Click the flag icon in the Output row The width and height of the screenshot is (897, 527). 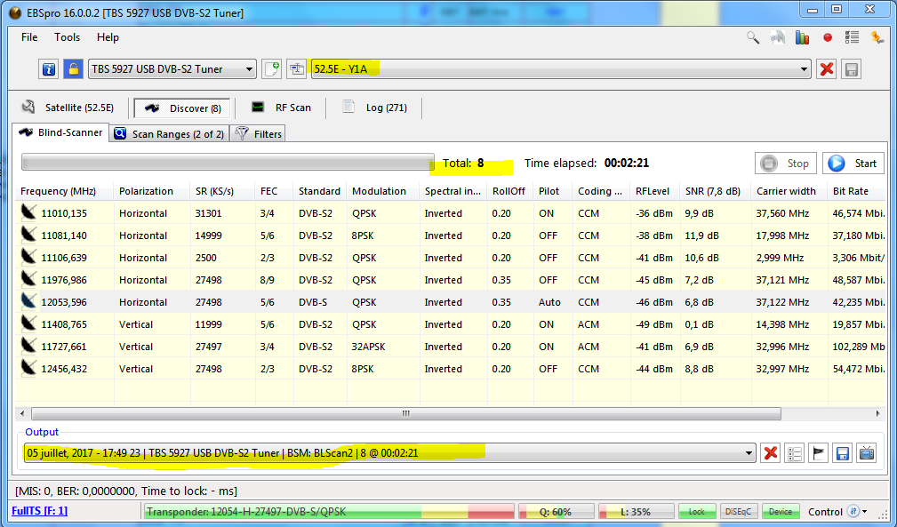click(x=819, y=453)
